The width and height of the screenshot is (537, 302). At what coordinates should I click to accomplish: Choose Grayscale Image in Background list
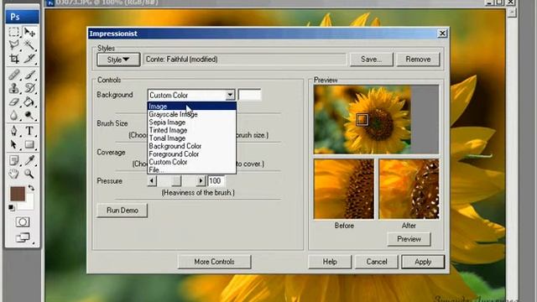(x=192, y=114)
